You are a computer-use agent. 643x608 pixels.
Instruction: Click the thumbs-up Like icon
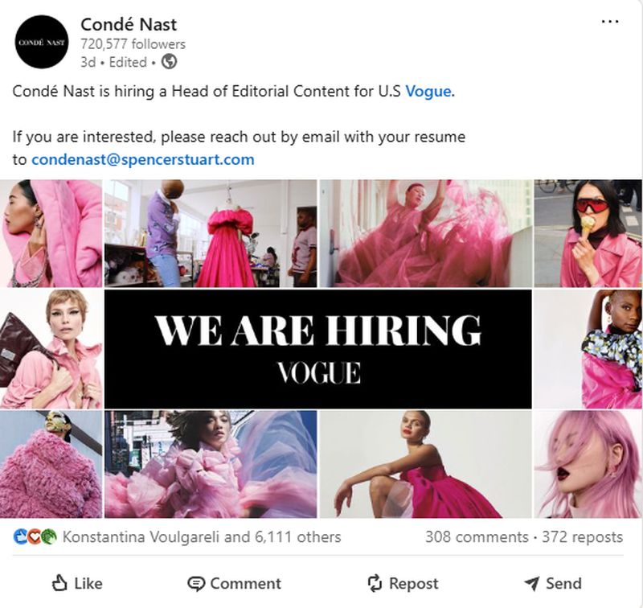59,583
